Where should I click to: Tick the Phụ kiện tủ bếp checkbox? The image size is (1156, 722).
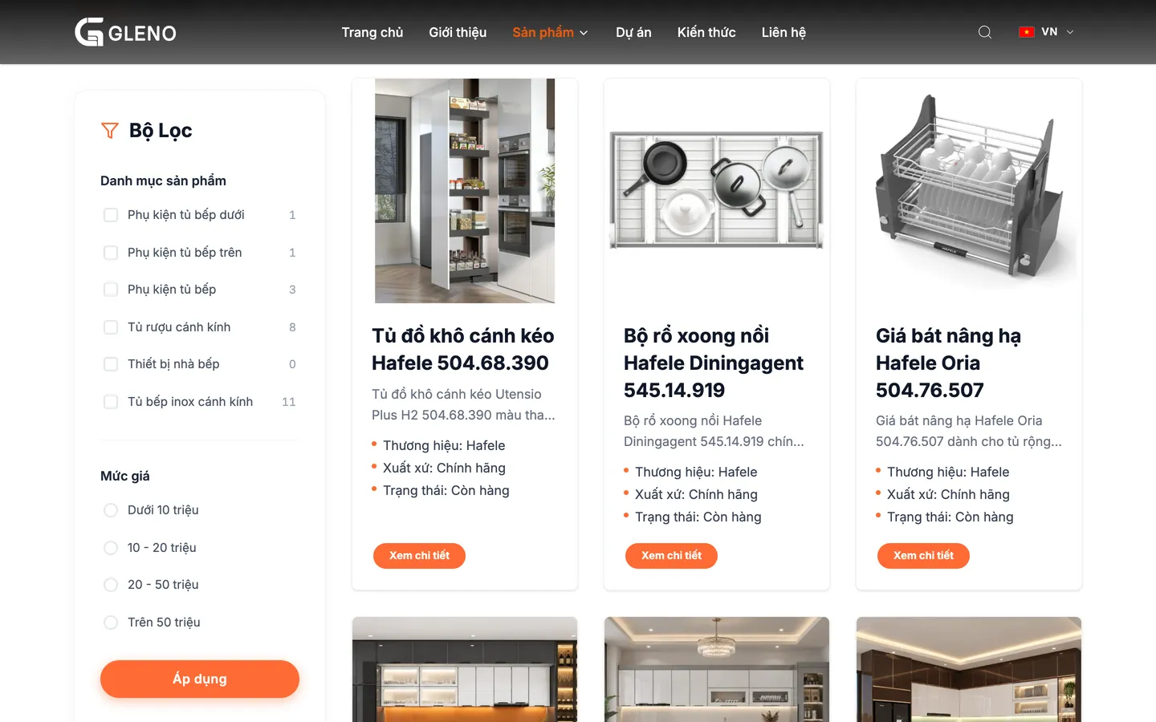coord(111,290)
